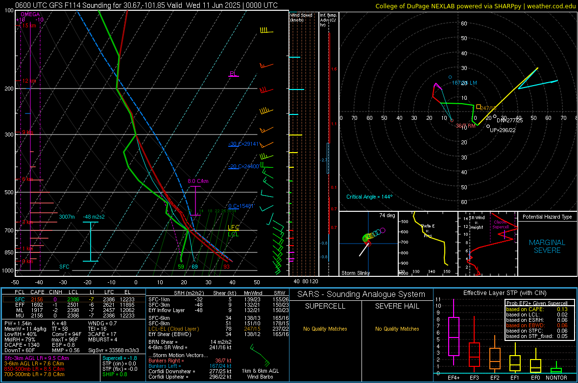Click the green '59' dewpoint value

tap(181, 267)
